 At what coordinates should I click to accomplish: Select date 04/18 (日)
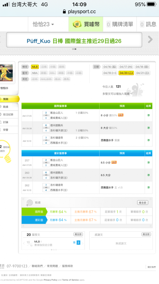[142, 67]
